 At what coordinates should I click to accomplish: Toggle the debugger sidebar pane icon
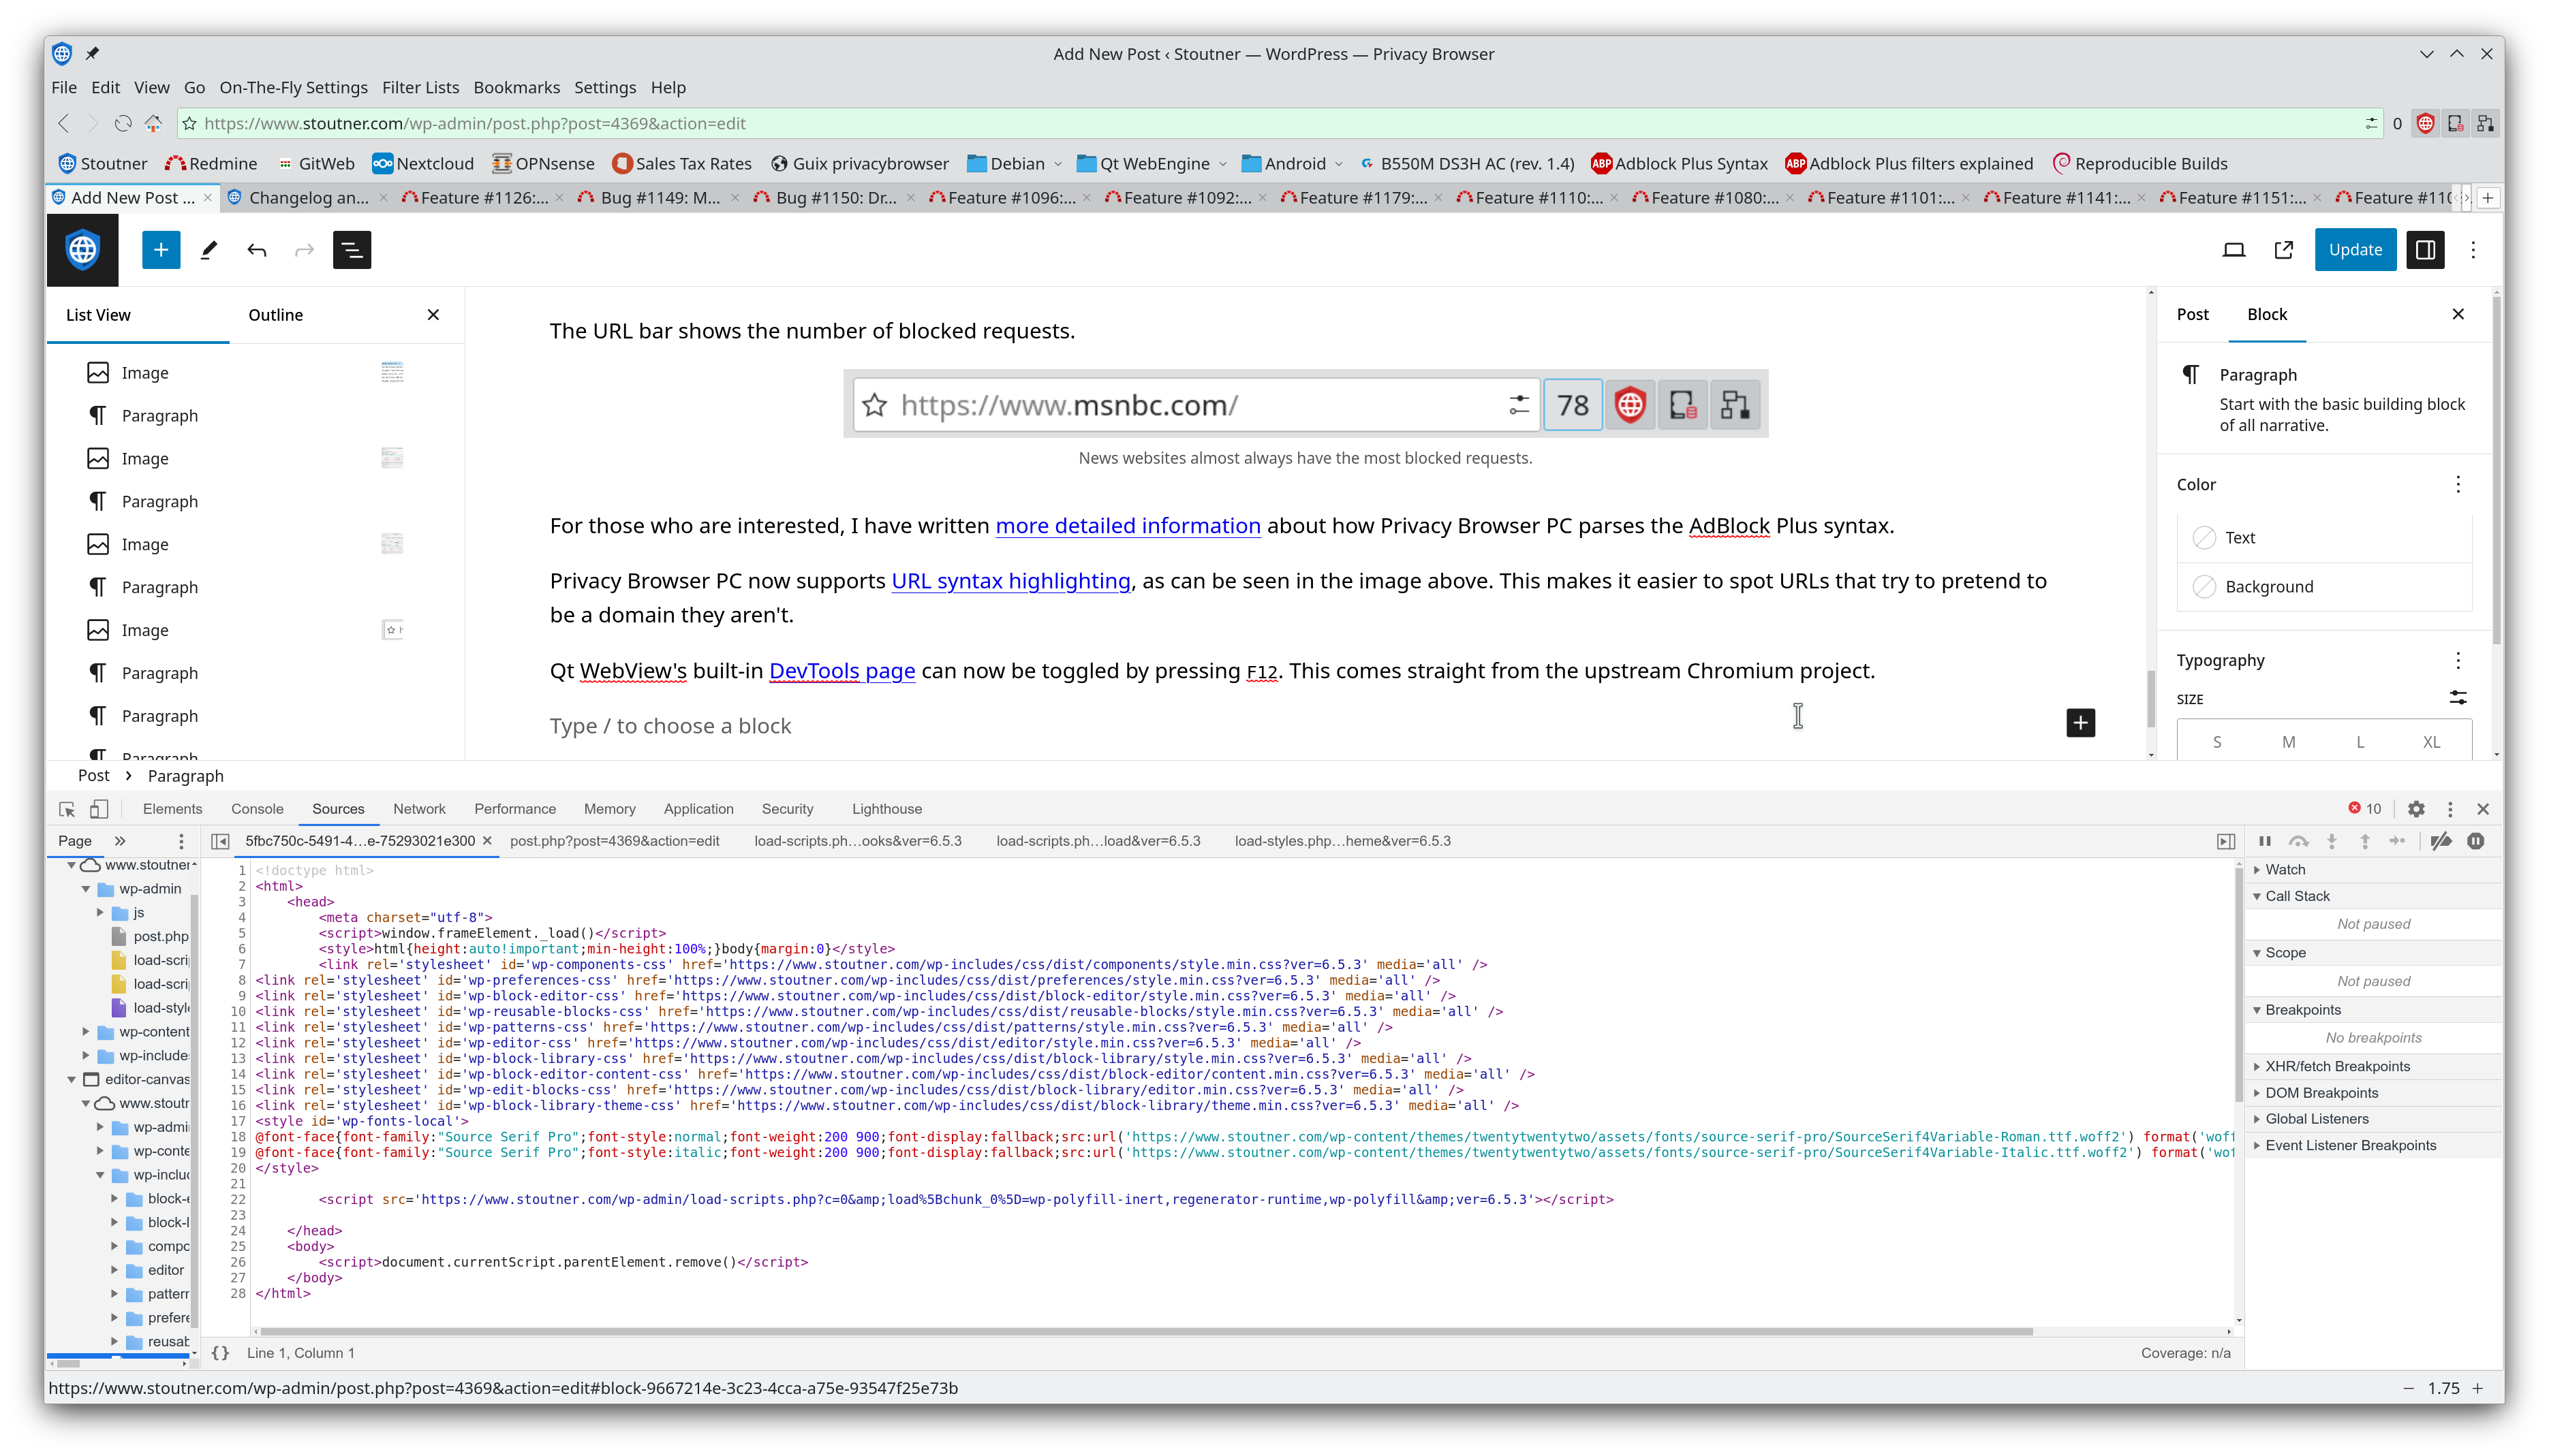(x=2226, y=841)
